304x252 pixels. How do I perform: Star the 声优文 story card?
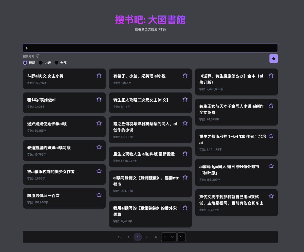click(x=271, y=196)
